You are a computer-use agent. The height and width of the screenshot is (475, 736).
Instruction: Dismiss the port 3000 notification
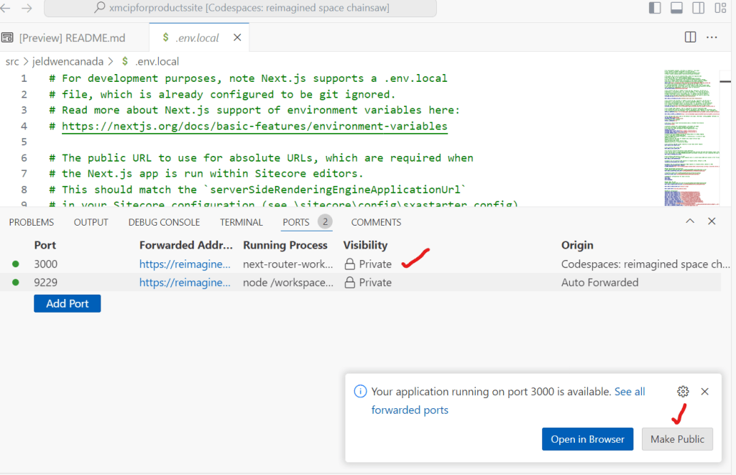pos(704,392)
